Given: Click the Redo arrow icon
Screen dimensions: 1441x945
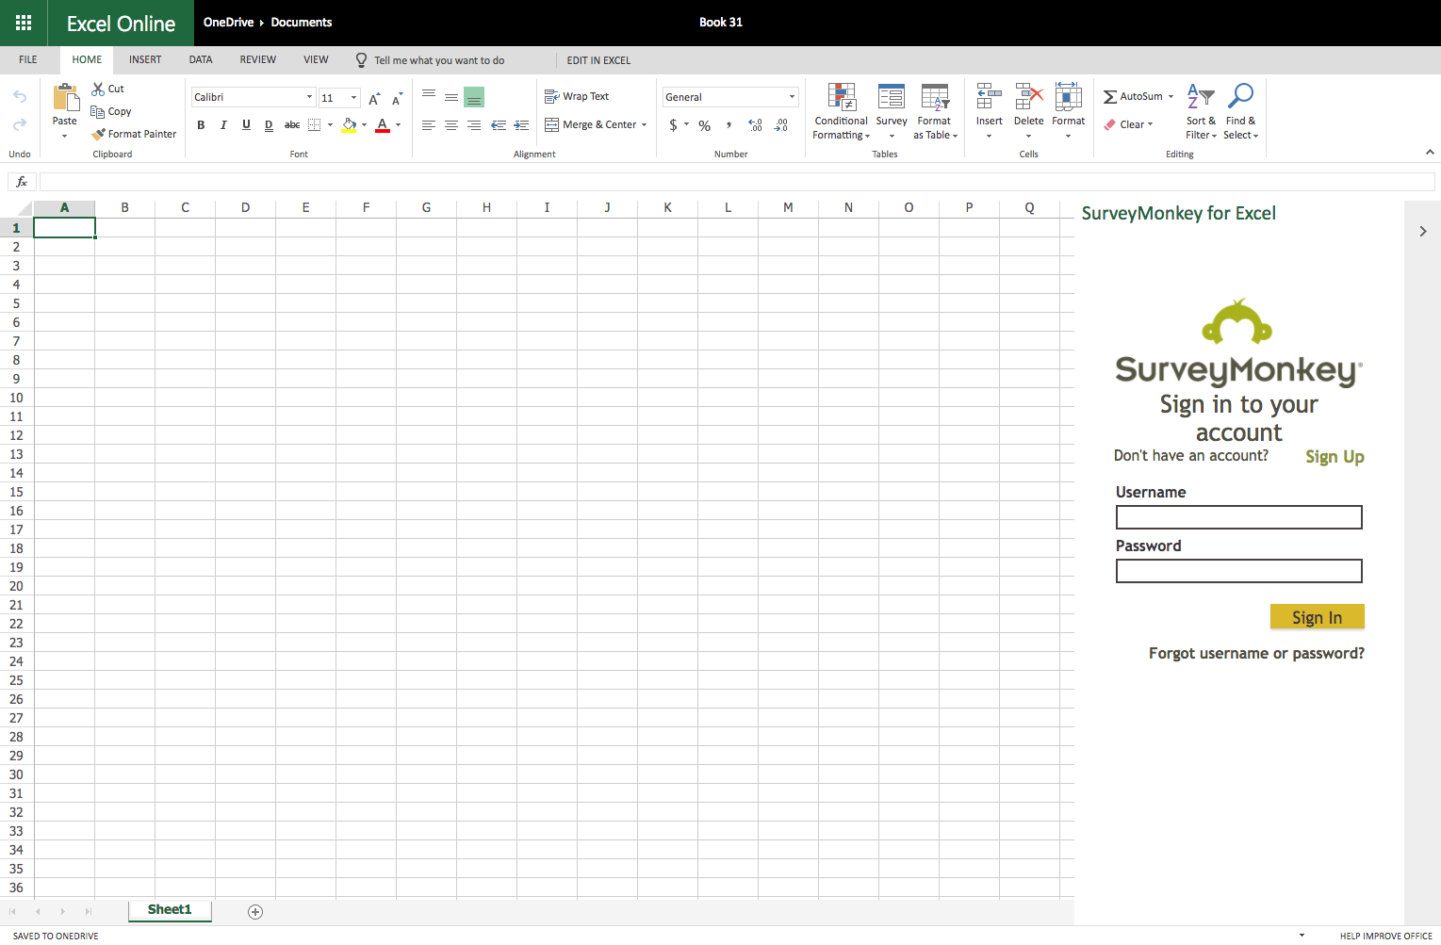Looking at the screenshot, I should click(20, 124).
